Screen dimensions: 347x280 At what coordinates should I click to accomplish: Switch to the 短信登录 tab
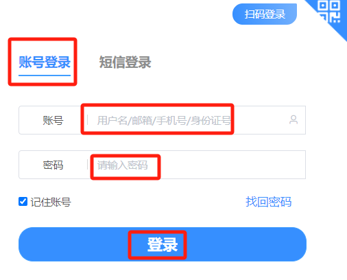pyautogui.click(x=125, y=62)
